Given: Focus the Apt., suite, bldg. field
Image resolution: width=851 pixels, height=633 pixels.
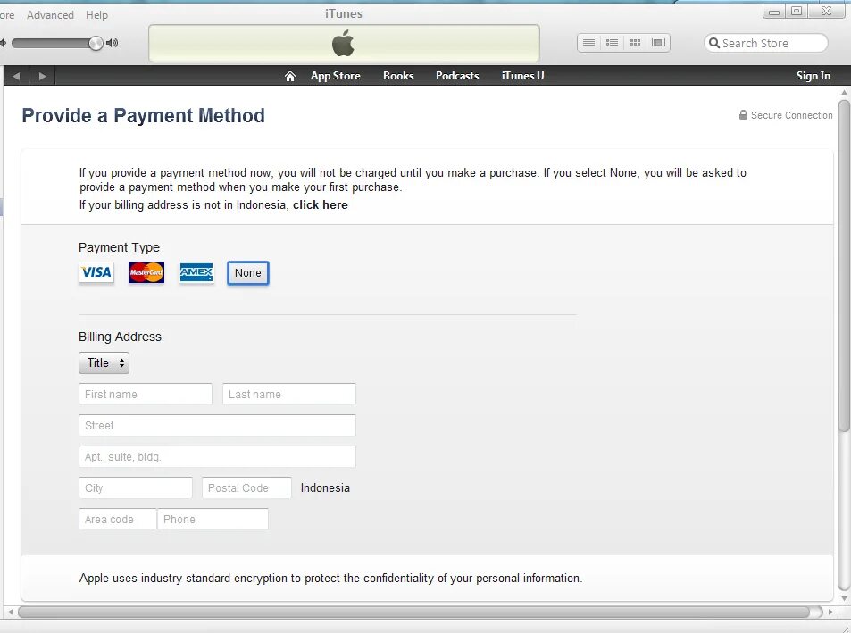Looking at the screenshot, I should point(217,457).
